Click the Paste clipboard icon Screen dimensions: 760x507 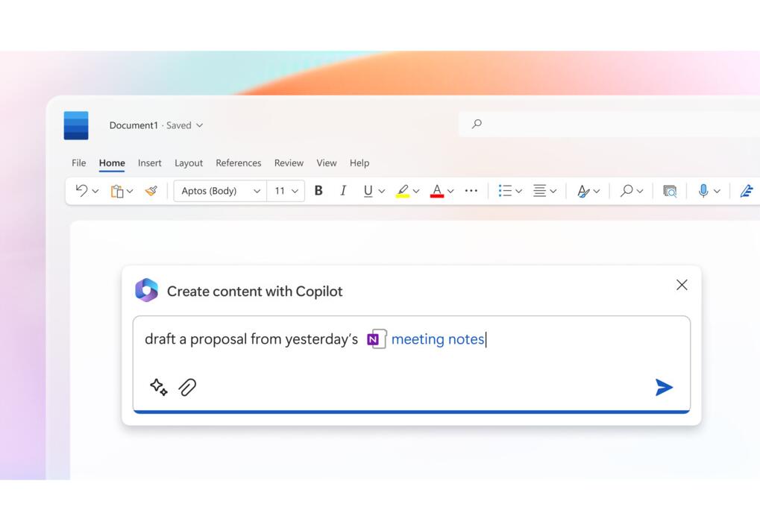(117, 191)
